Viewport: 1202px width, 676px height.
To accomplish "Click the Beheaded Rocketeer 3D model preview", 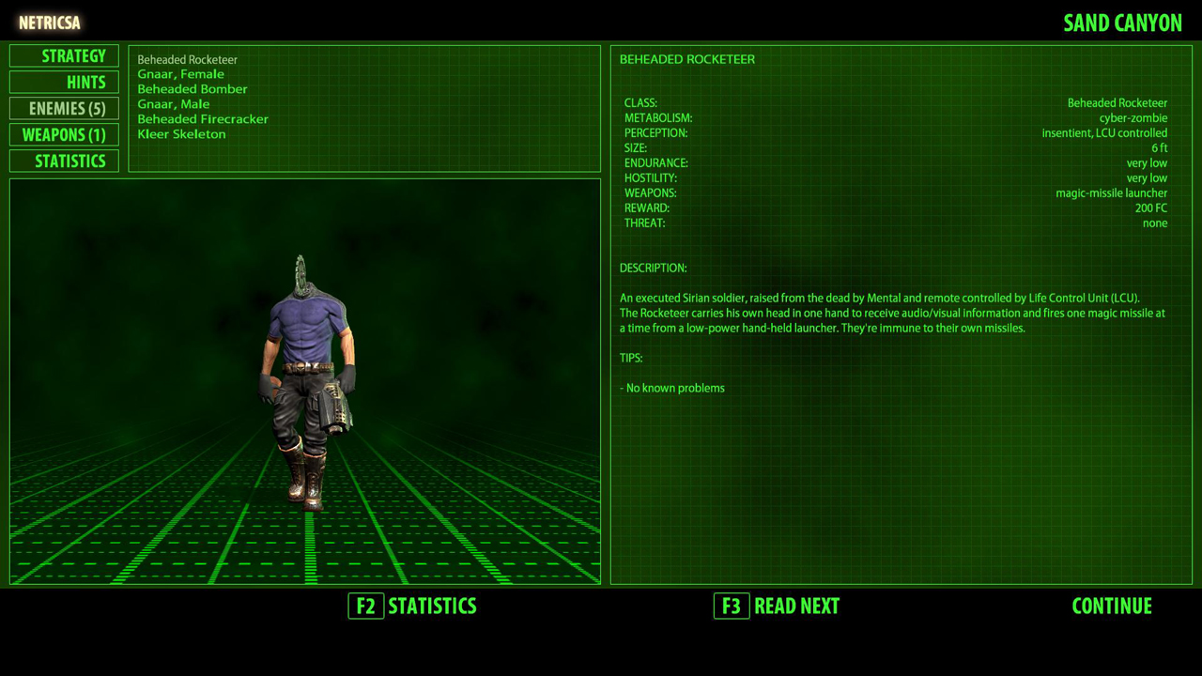I will click(x=306, y=383).
